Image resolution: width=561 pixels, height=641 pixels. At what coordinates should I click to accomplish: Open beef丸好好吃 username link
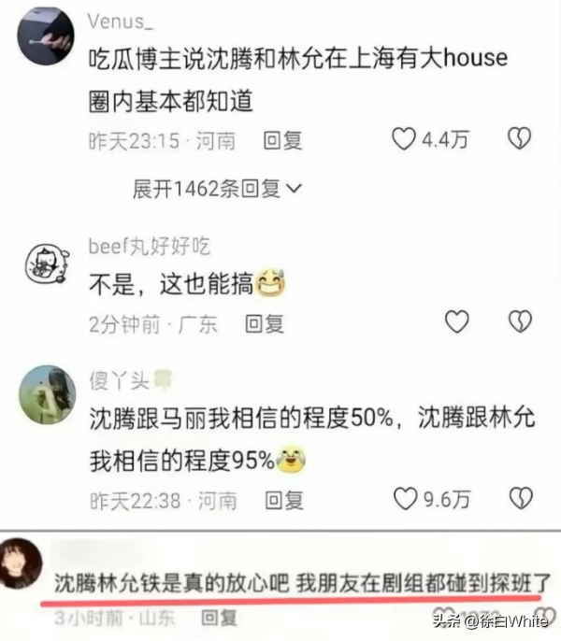(150, 247)
